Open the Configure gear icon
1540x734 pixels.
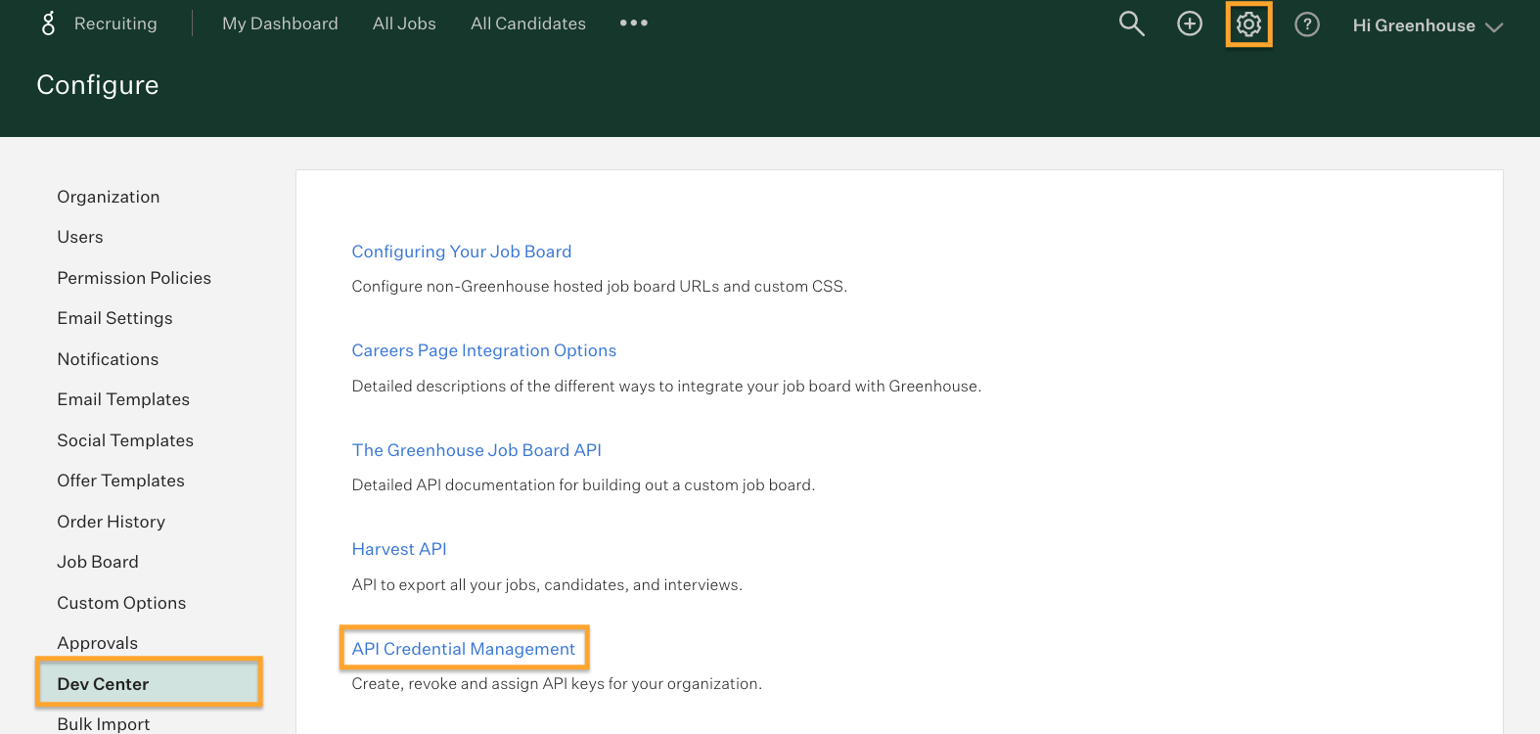[x=1248, y=23]
